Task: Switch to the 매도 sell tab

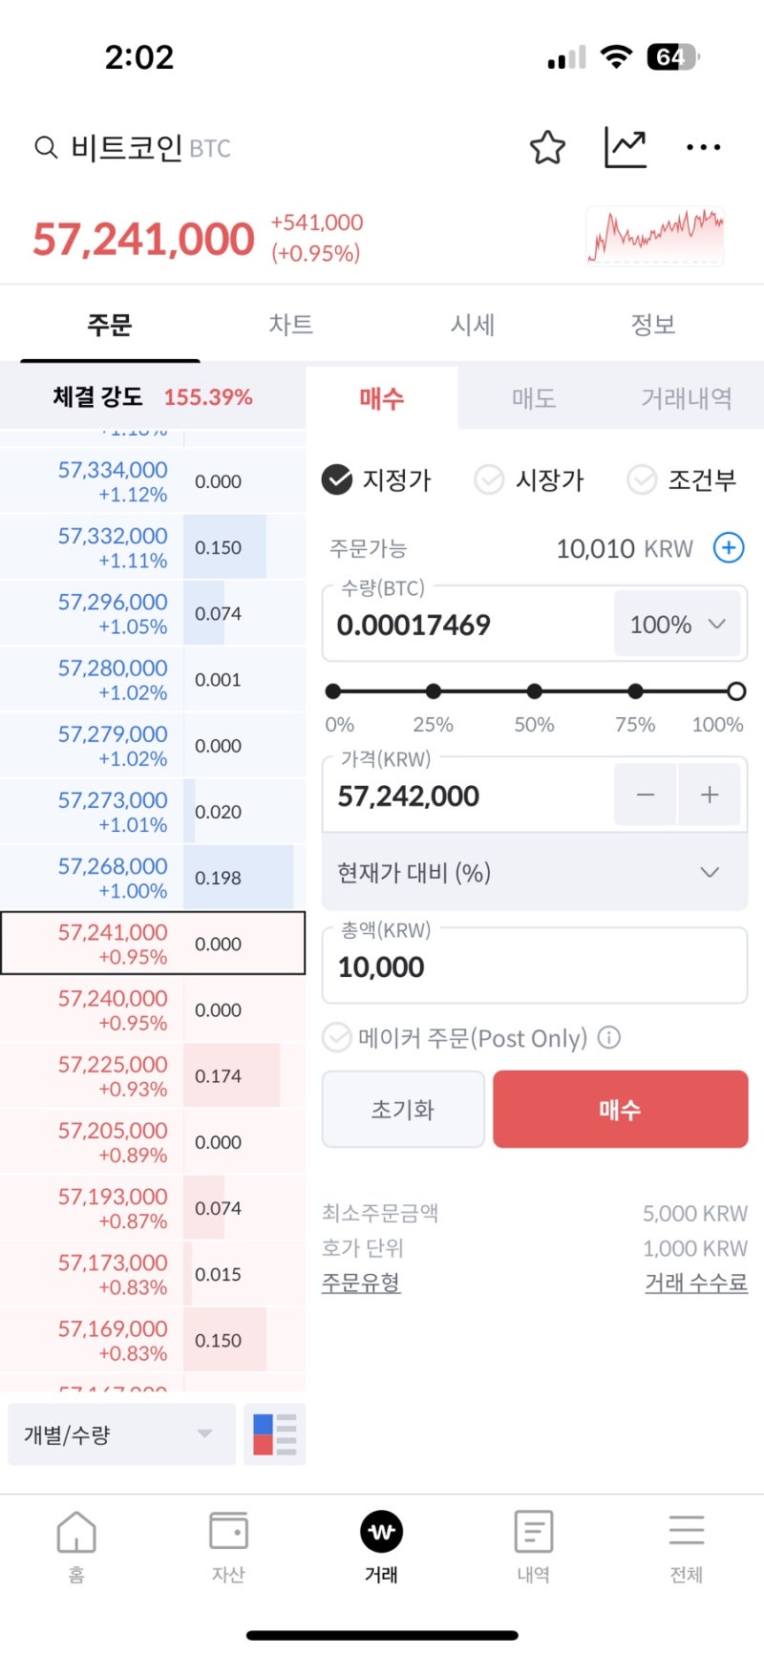Action: point(532,398)
